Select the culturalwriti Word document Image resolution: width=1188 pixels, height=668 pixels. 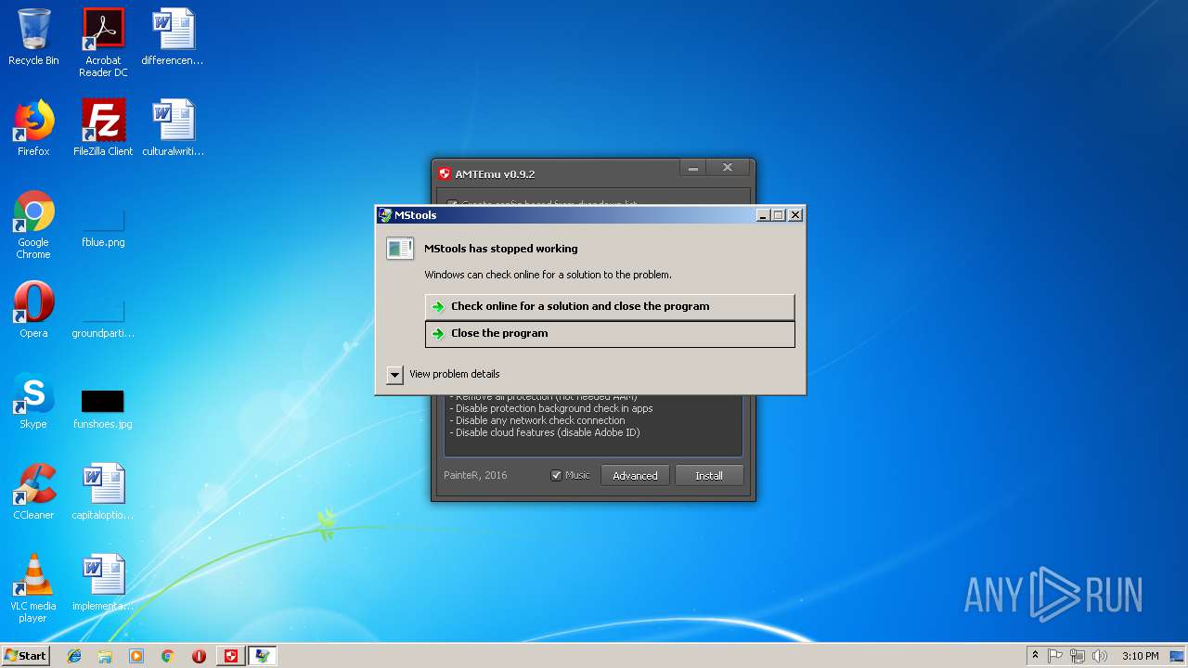point(173,128)
